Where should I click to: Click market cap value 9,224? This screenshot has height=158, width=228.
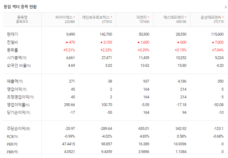tap(219, 58)
